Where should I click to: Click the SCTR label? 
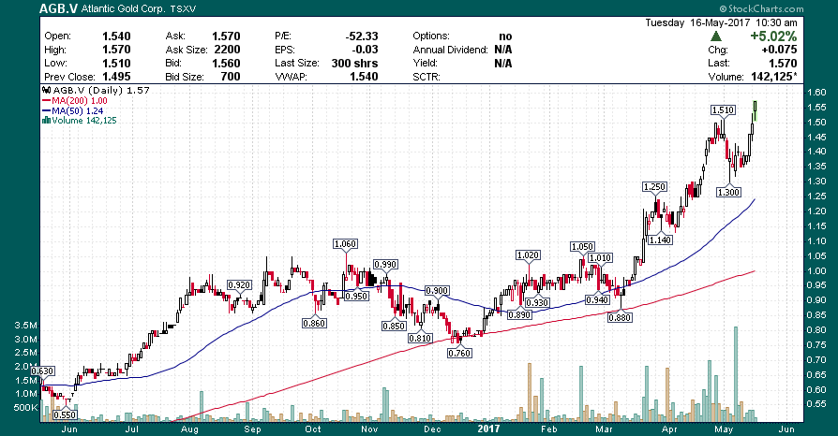[426, 77]
